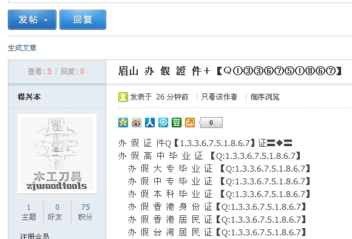The height and width of the screenshot is (239, 352).
Task: Share to Qzone star icon
Action: click(x=123, y=123)
